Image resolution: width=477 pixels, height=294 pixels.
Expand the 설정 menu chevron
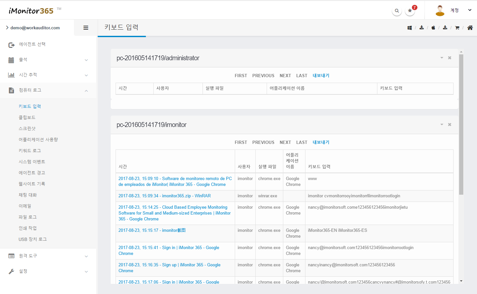pos(86,272)
